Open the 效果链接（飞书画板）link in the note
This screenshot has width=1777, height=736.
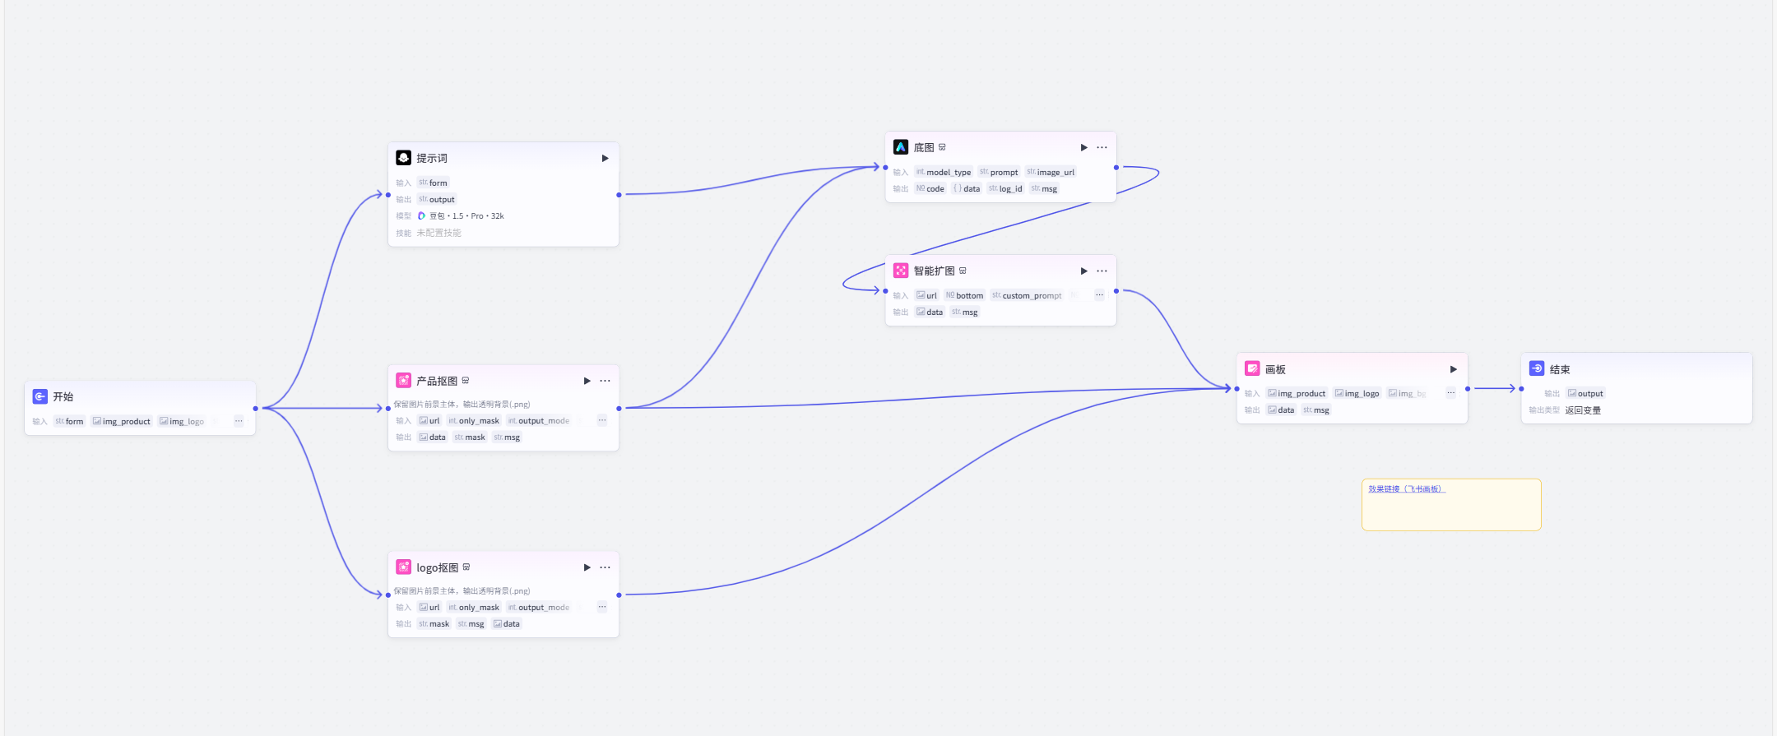1406,489
